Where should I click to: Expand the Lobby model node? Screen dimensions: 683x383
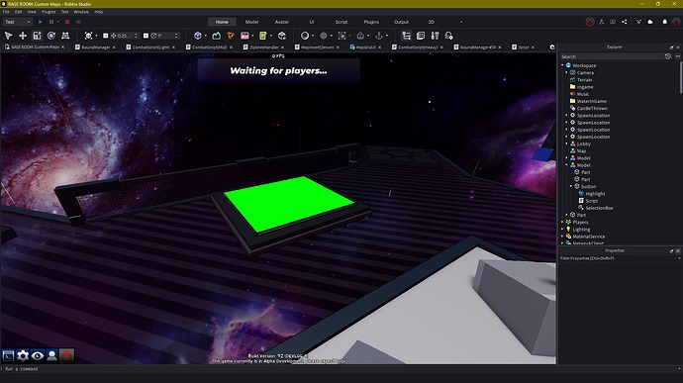(567, 144)
